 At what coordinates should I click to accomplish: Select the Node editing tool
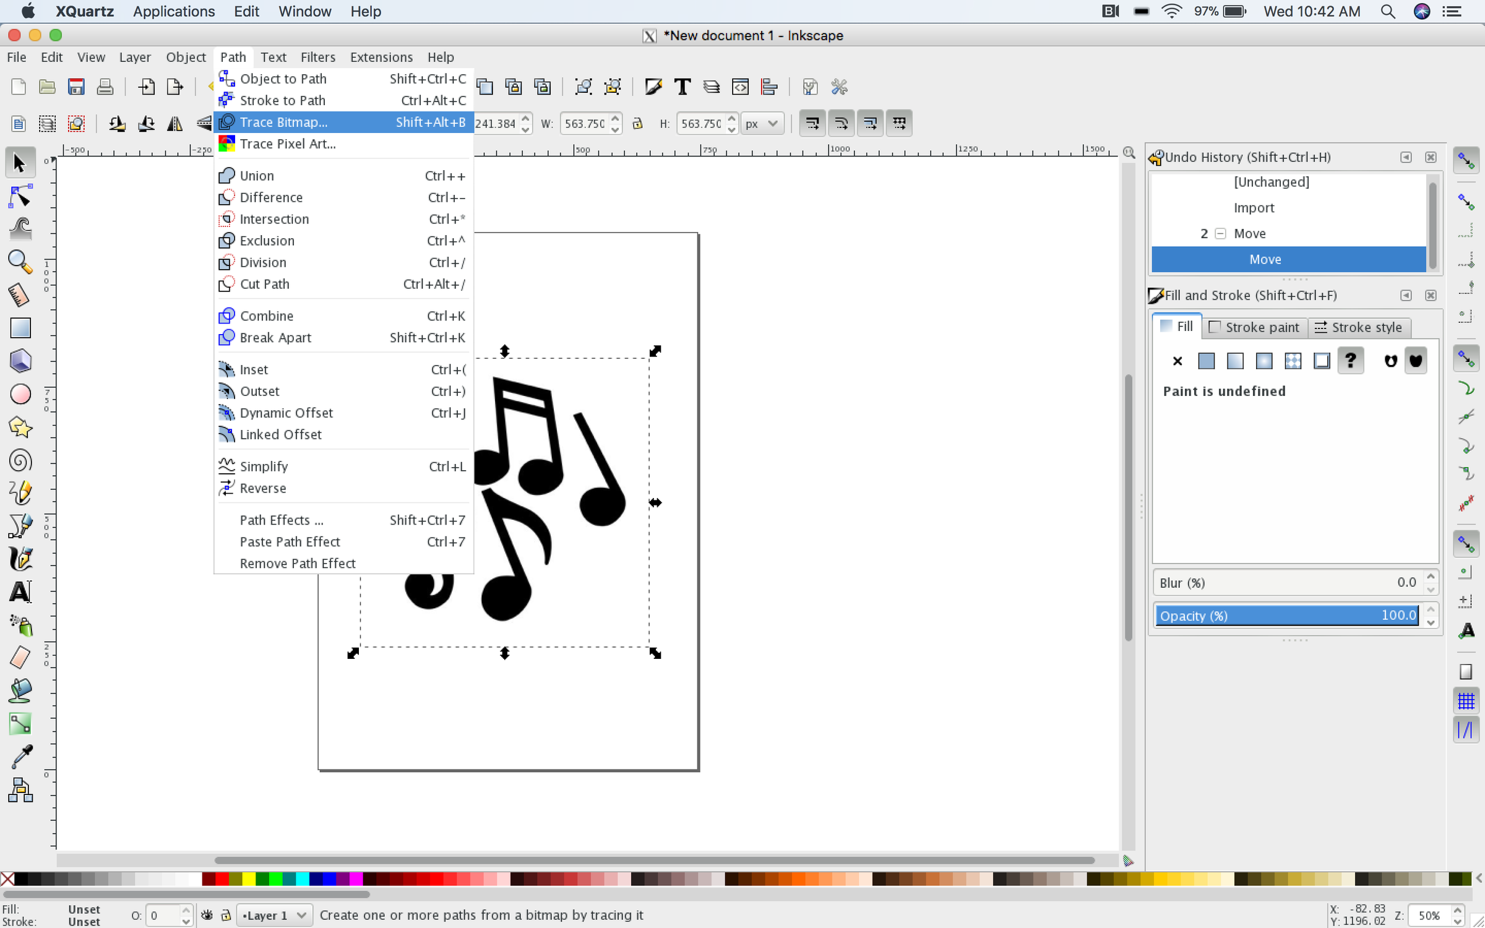(x=20, y=197)
